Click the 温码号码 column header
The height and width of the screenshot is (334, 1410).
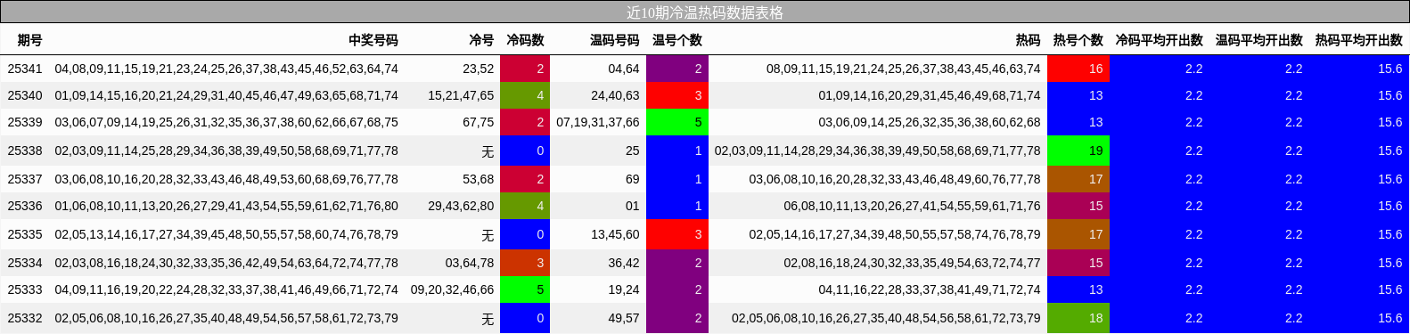click(615, 40)
